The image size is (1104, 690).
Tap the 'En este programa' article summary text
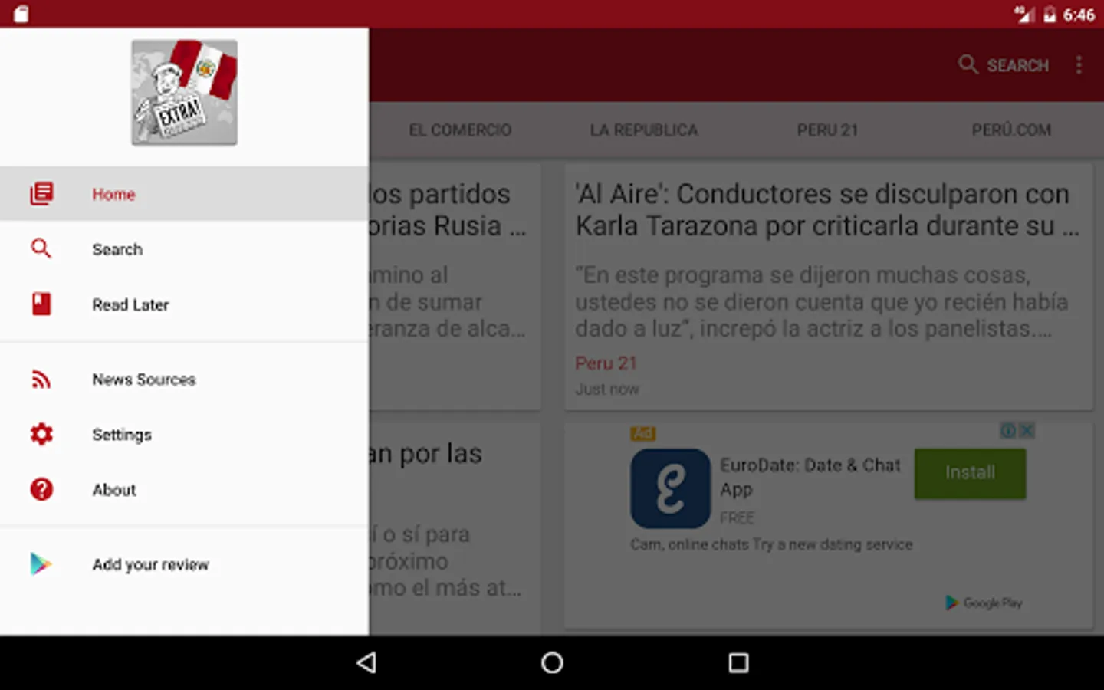[821, 302]
